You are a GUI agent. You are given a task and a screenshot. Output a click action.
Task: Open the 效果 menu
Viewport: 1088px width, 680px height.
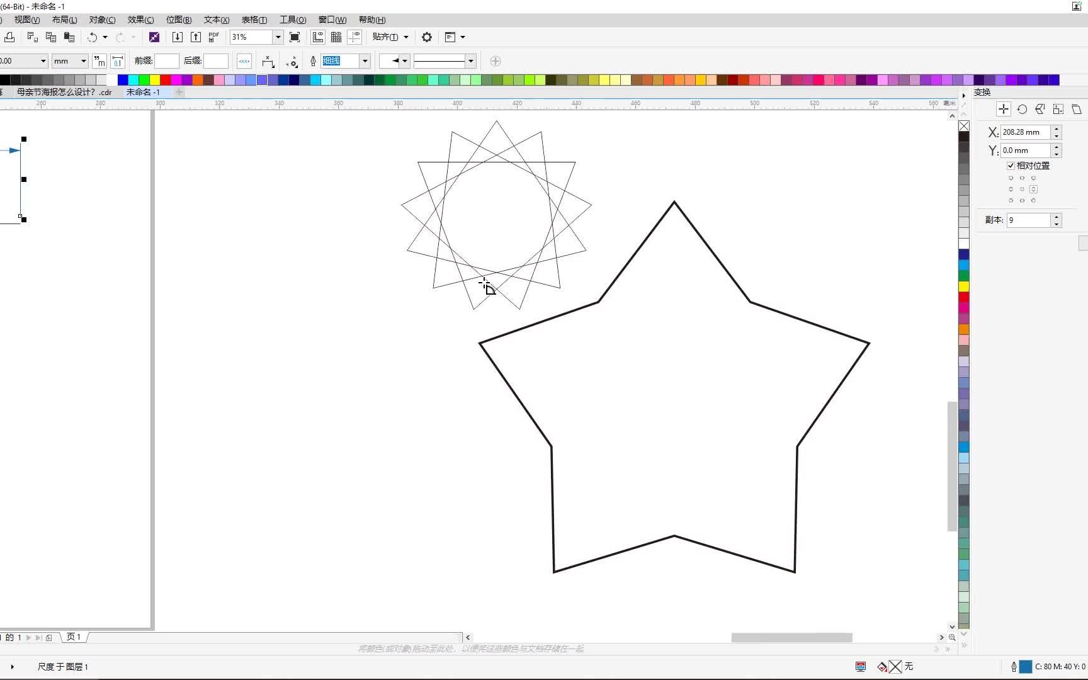(x=140, y=20)
